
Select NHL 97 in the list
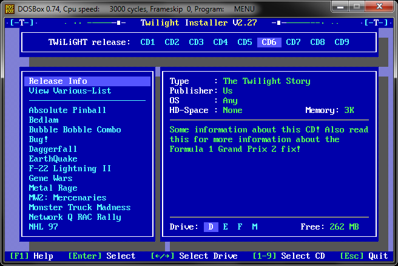pos(44,227)
